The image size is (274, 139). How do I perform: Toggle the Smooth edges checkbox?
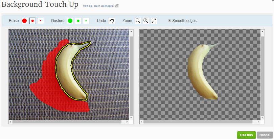click(x=169, y=21)
